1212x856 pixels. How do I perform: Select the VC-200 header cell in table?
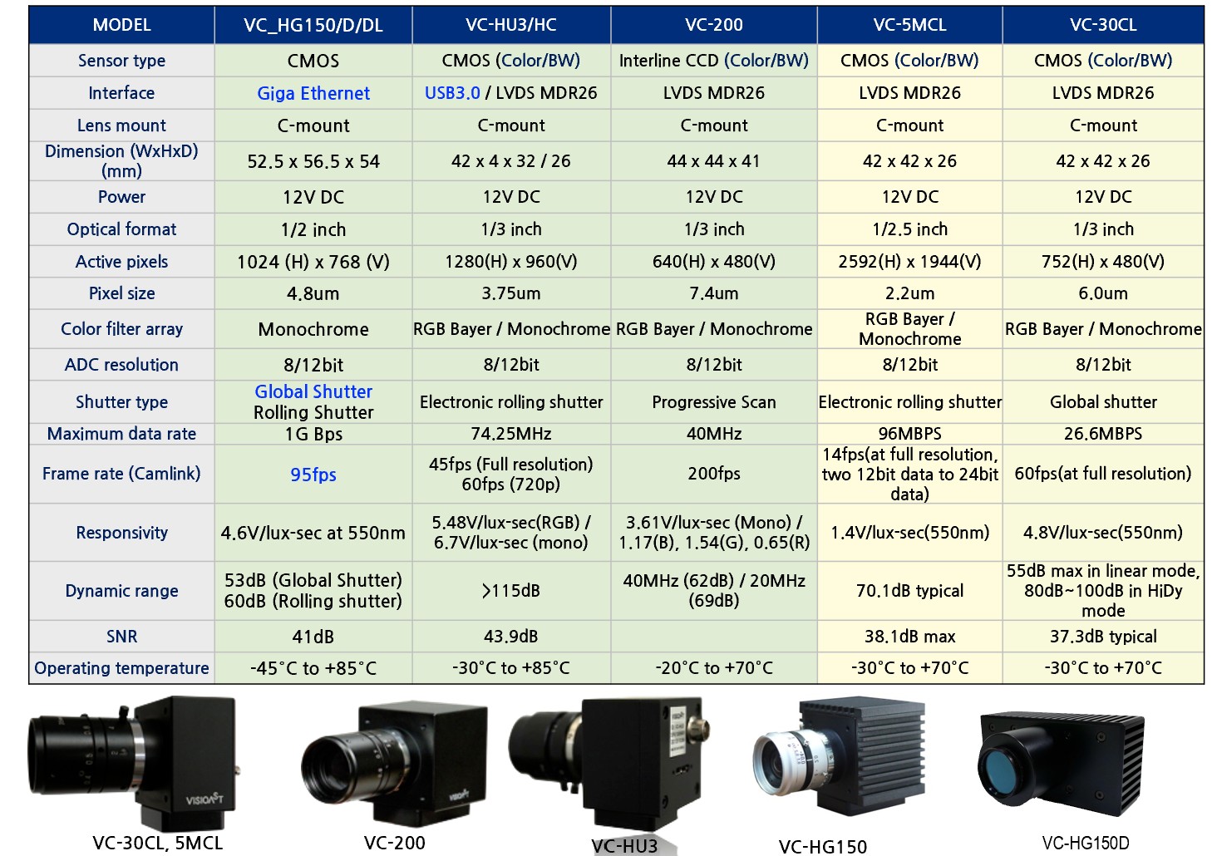click(x=714, y=25)
